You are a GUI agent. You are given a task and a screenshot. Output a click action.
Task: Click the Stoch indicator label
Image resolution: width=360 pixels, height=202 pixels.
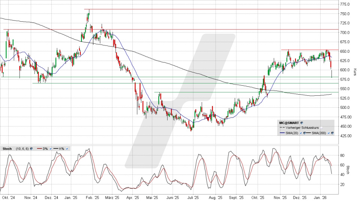click(7, 149)
